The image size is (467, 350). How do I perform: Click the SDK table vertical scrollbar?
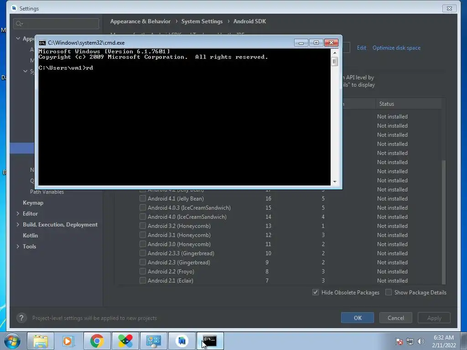pyautogui.click(x=444, y=222)
